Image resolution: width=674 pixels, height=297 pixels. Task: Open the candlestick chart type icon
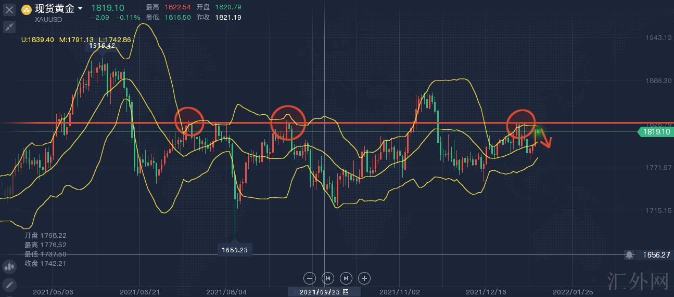click(x=9, y=267)
